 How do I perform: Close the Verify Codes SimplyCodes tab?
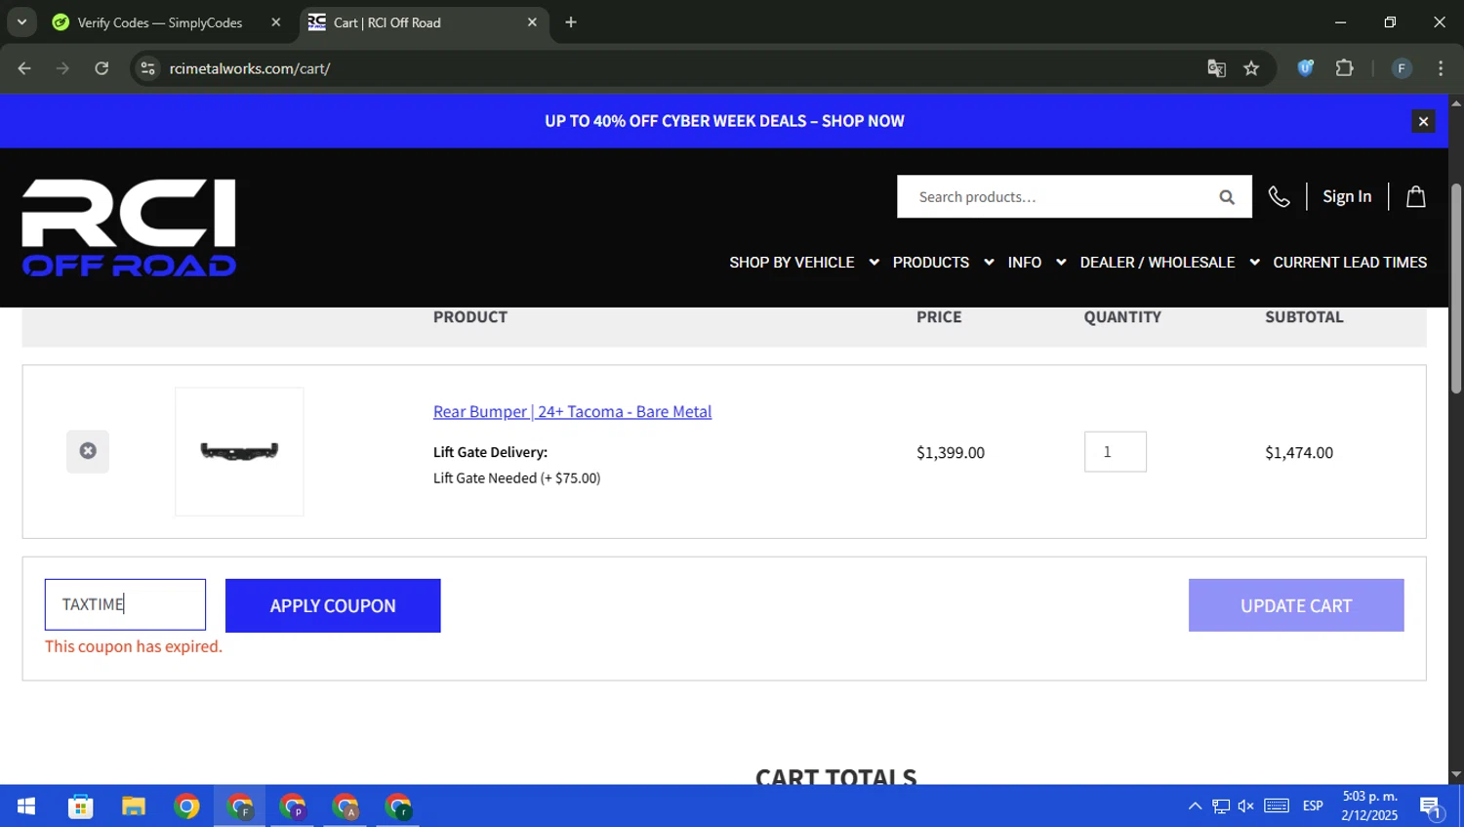(x=276, y=22)
